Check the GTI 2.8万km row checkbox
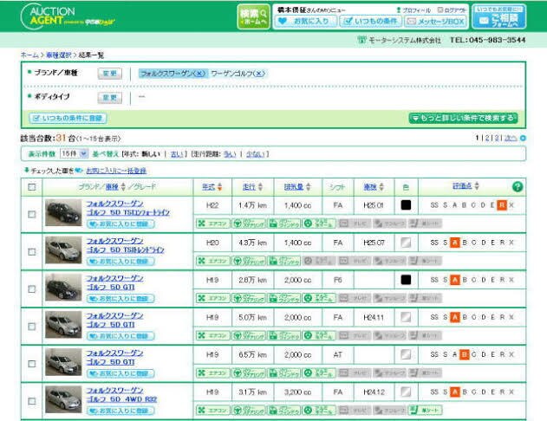Screen dimensions: 547x421 [32, 289]
